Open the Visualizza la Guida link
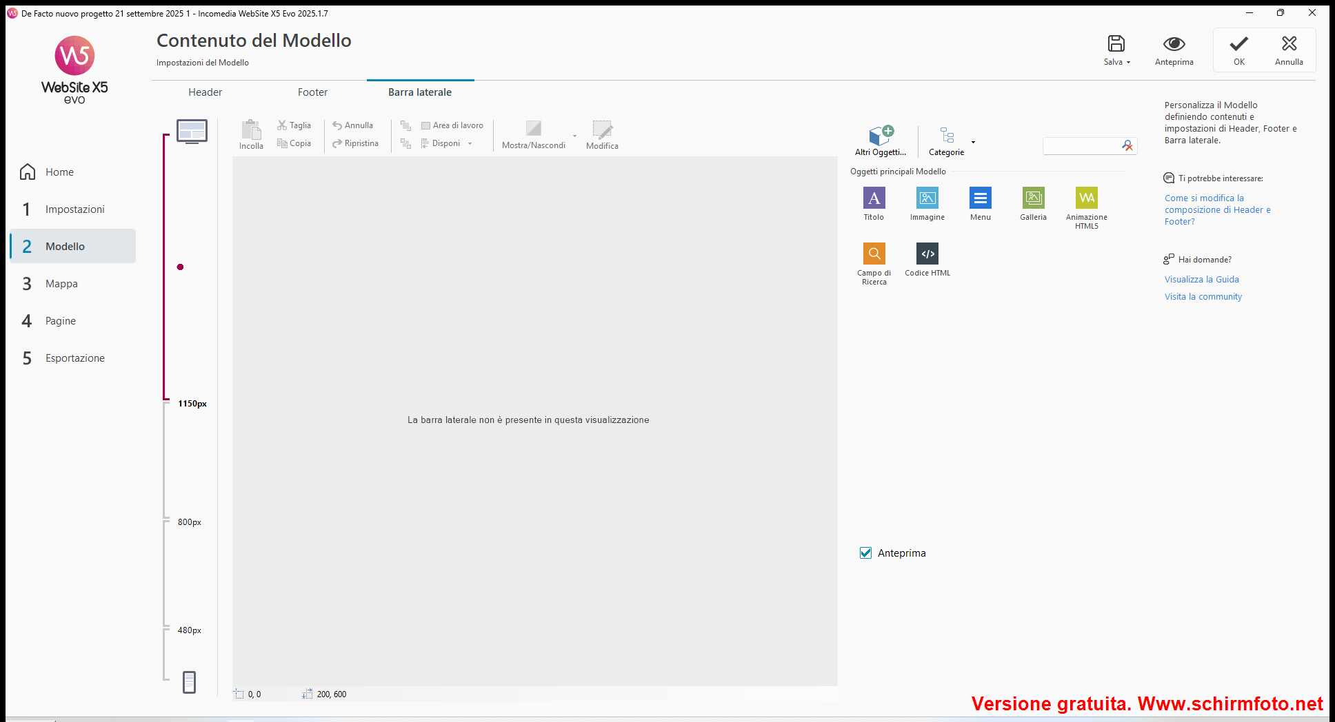The image size is (1335, 722). point(1201,280)
